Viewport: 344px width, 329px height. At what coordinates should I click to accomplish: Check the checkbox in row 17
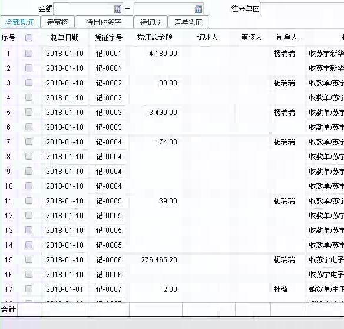[29, 289]
